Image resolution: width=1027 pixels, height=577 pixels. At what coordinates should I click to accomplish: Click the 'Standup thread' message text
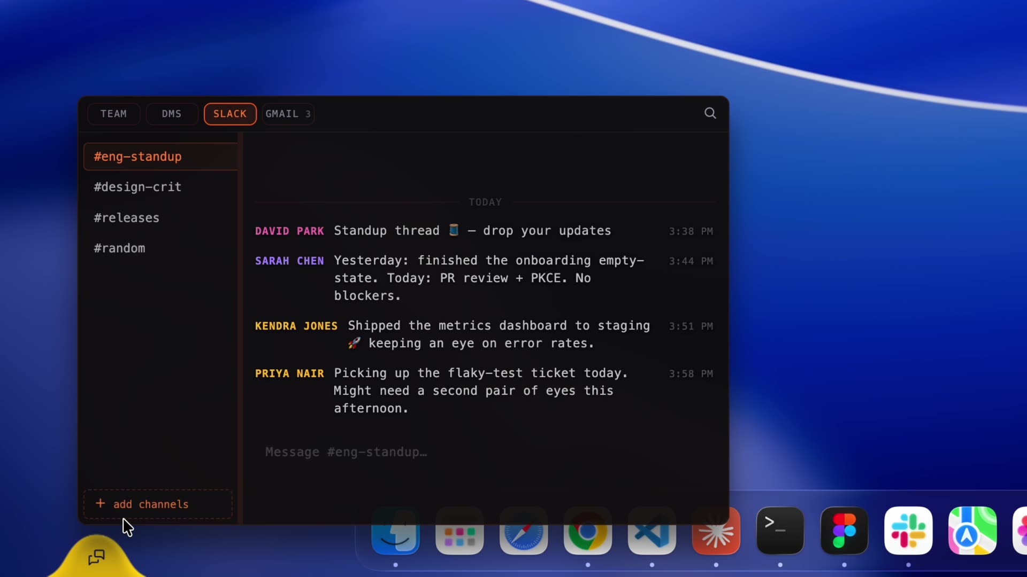point(472,231)
